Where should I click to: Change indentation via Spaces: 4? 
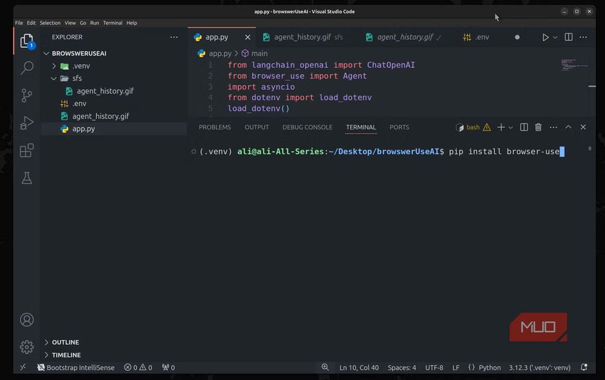[x=402, y=368]
